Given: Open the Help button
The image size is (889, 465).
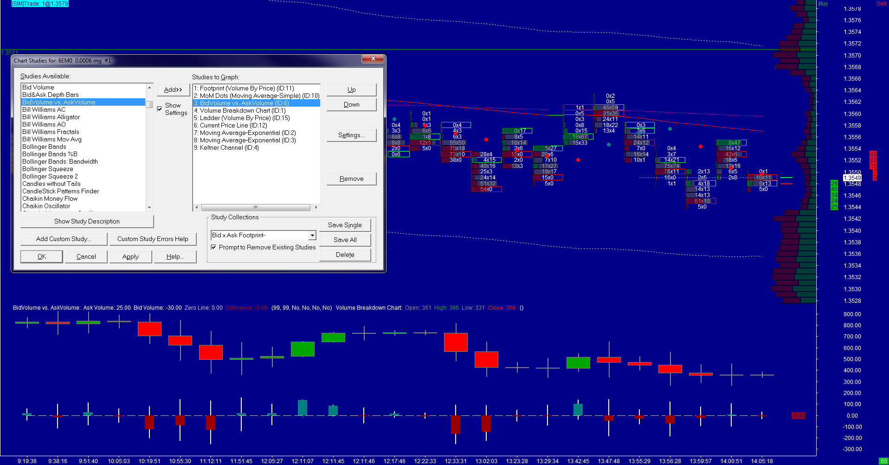Looking at the screenshot, I should point(175,256).
